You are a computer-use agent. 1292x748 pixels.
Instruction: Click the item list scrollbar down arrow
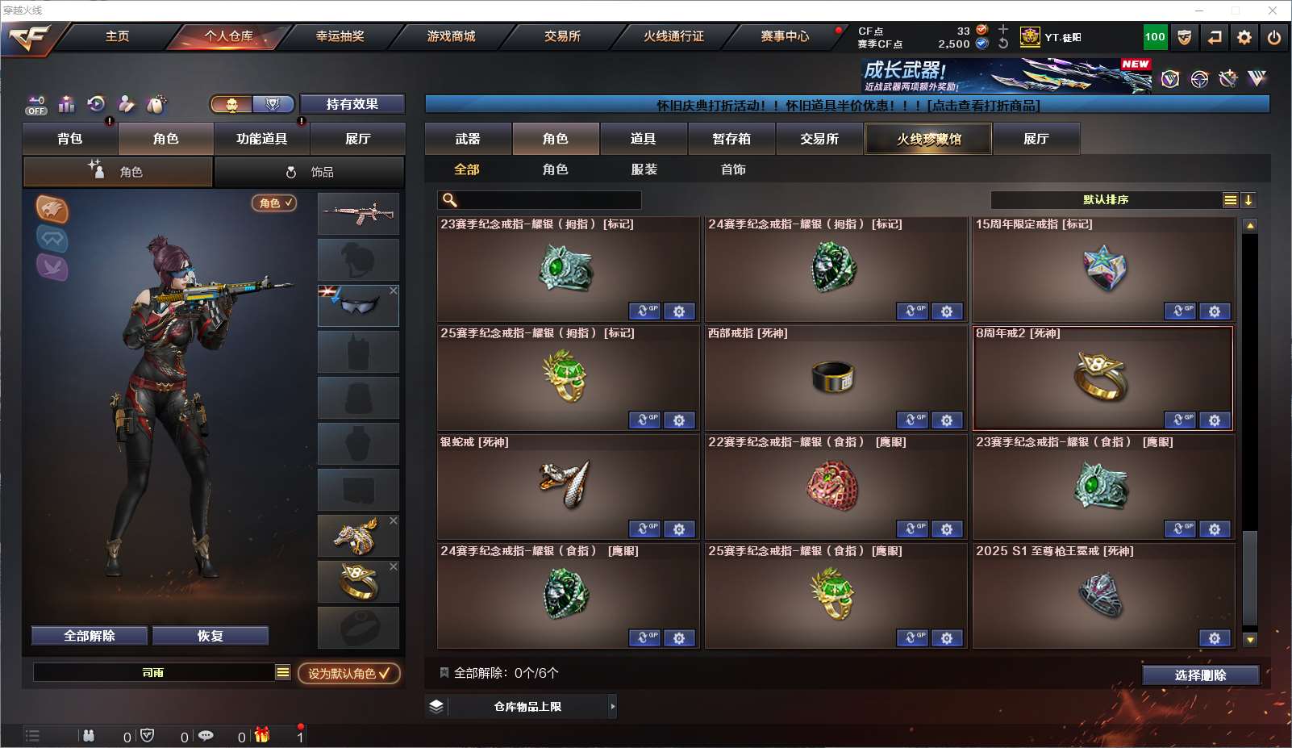tap(1250, 640)
